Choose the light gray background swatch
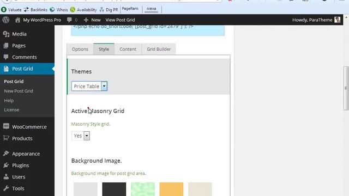349x196 pixels. [86, 189]
